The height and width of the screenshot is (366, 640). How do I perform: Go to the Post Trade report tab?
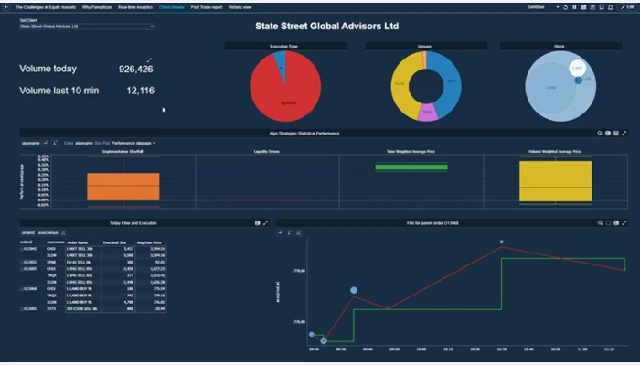[207, 7]
